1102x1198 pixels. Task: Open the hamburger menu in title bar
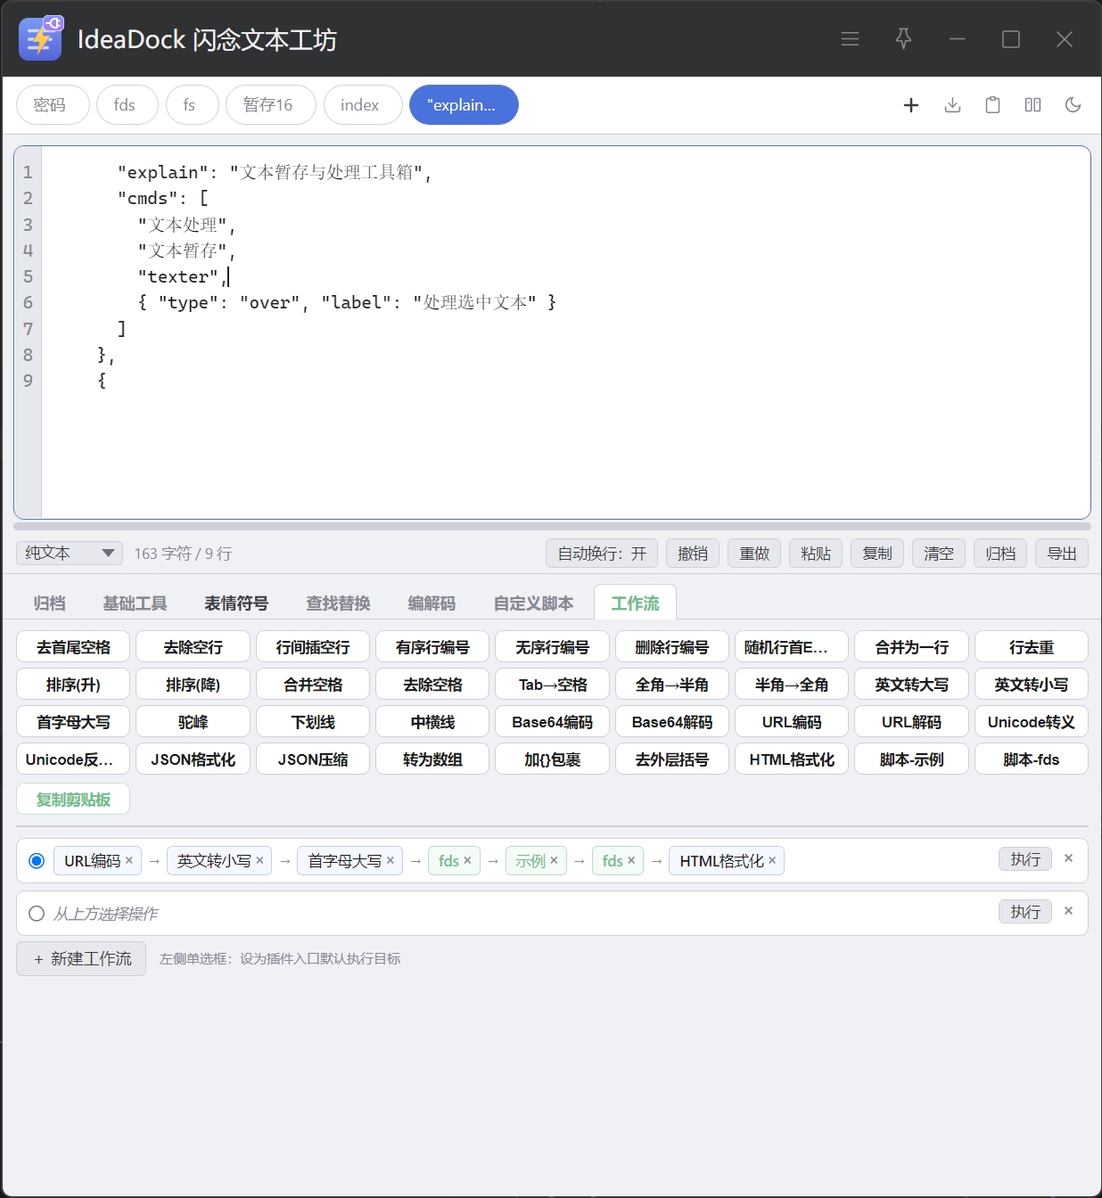coord(850,39)
